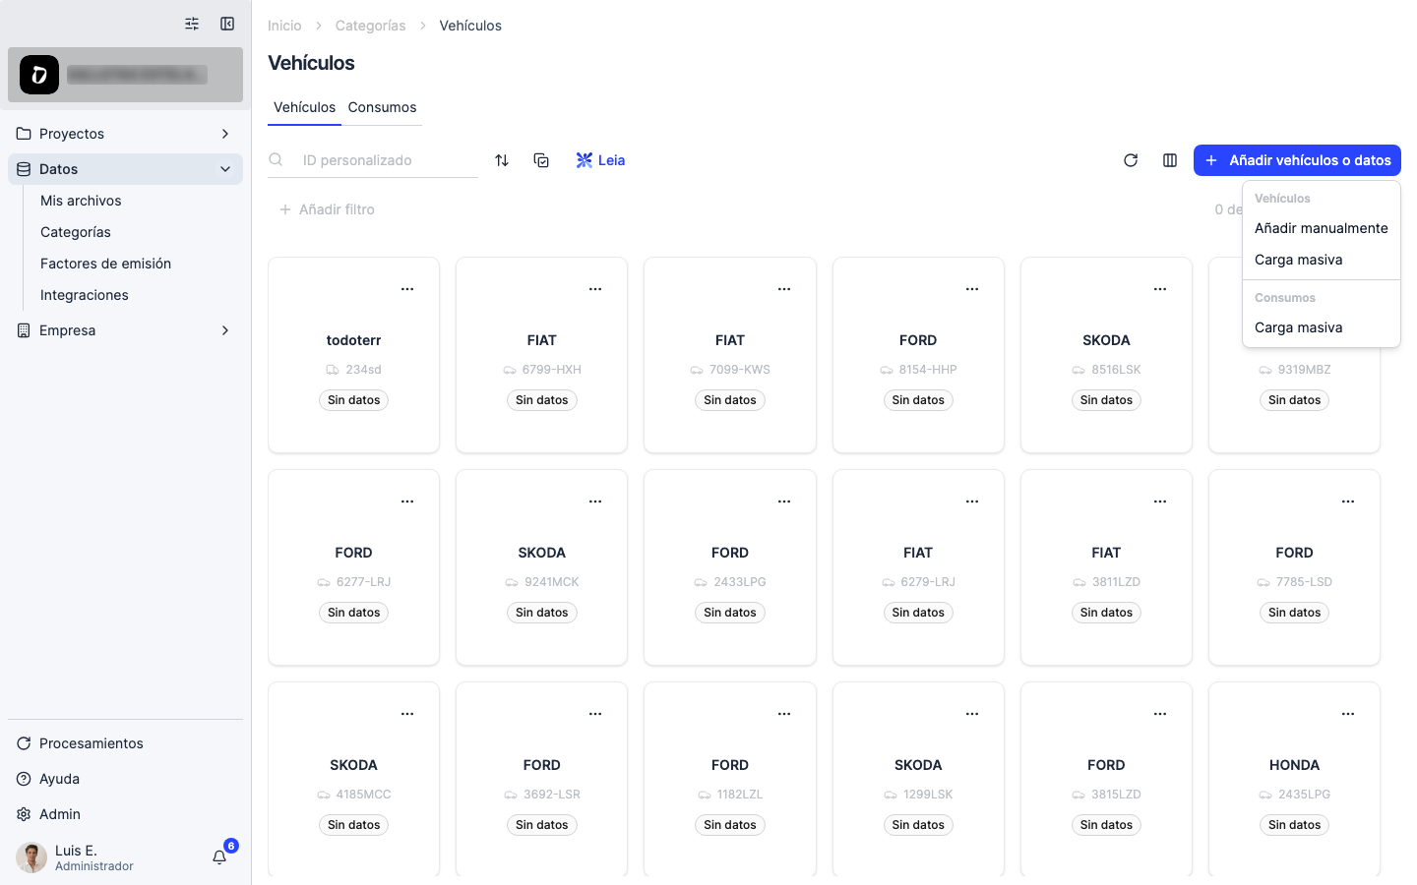Open options menu for todoterr card
The image size is (1417, 885).
[407, 289]
